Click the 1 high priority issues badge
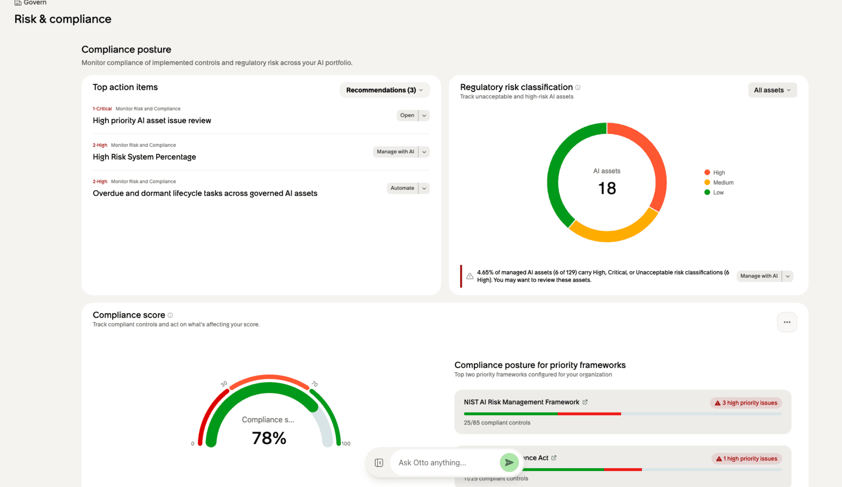842x487 pixels. [746, 459]
